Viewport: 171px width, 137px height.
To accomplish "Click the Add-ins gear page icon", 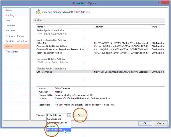I will [x=38, y=12].
